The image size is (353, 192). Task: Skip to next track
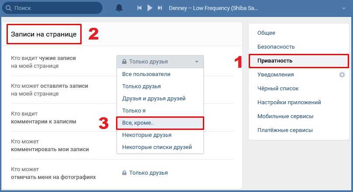[160, 8]
